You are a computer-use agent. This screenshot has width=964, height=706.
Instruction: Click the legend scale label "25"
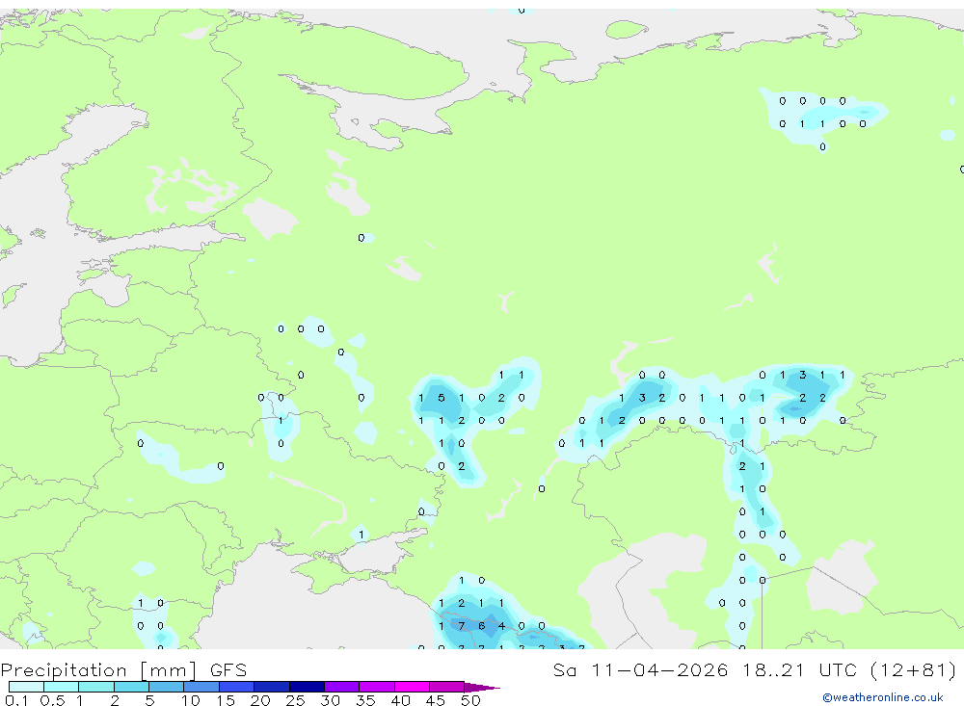295,700
